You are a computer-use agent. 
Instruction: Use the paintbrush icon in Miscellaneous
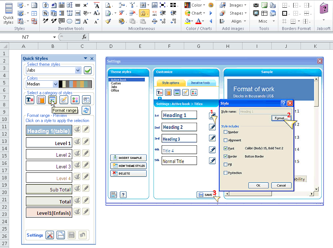[108, 21]
